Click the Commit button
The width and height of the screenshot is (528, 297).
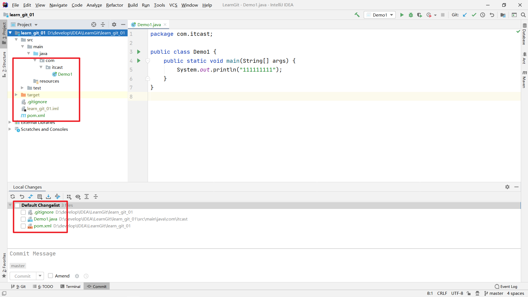23,276
